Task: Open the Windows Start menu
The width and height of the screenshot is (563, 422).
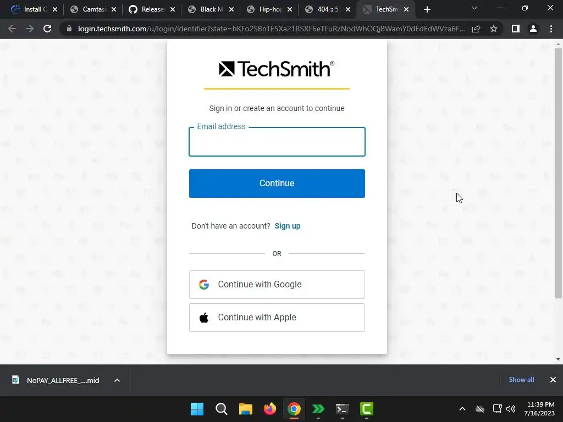Action: point(197,409)
